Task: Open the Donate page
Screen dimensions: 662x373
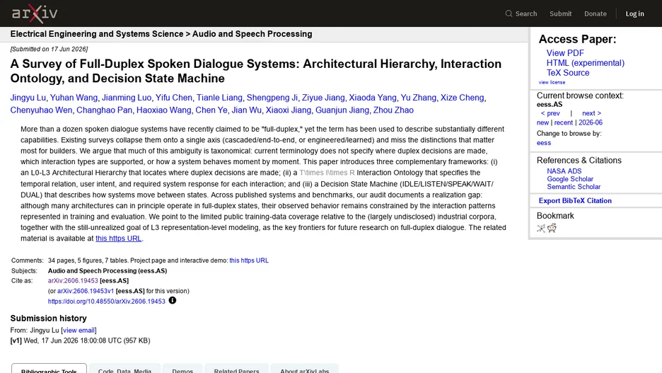Action: (596, 13)
